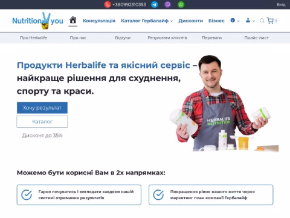The image size is (290, 218).
Task: Click the Nutrition 4 you logo
Action: (38, 21)
